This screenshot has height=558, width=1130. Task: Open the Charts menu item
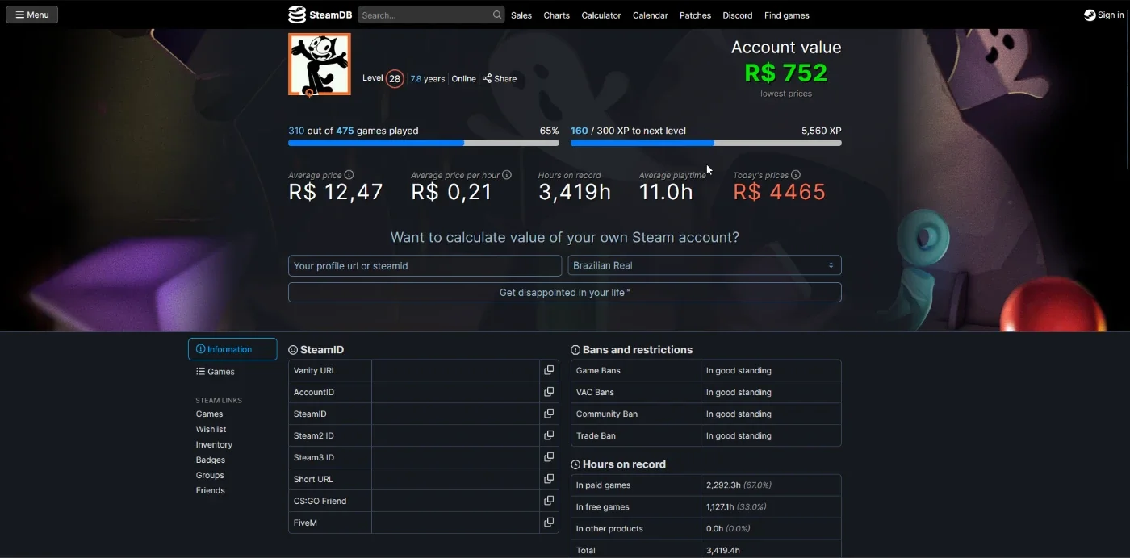coord(556,15)
